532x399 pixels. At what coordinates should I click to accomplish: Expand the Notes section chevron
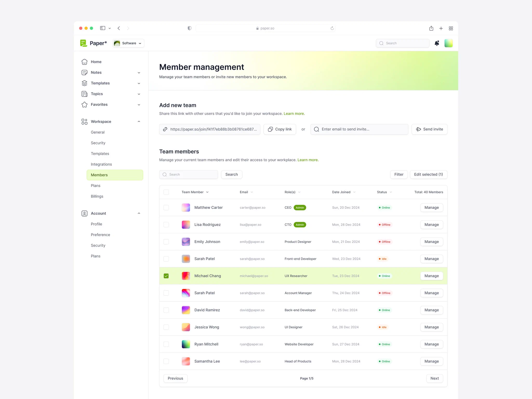pyautogui.click(x=139, y=73)
